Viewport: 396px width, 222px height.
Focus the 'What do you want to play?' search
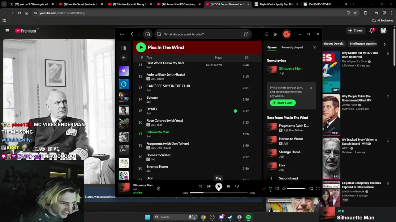click(x=198, y=34)
